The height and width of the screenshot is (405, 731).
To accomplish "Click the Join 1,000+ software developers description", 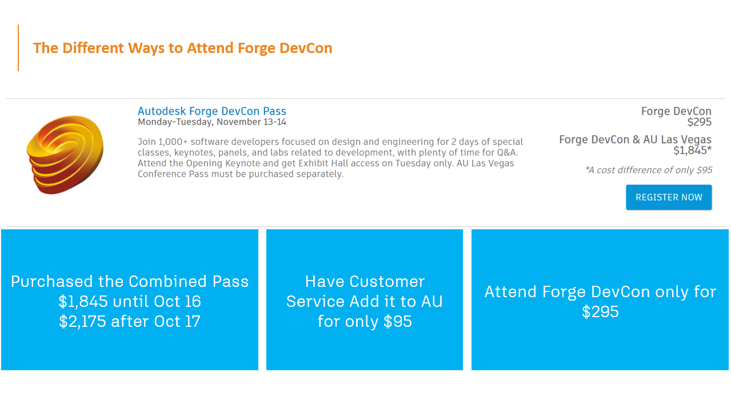I will pos(330,157).
